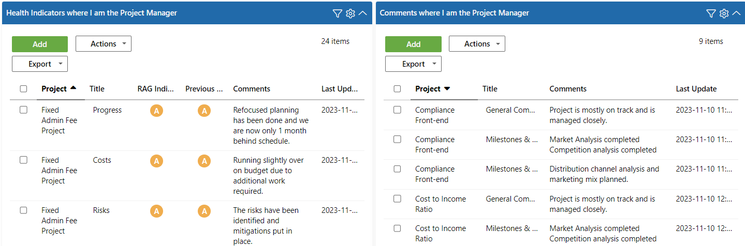Add a new comment item
745x246 pixels.
coord(413,44)
